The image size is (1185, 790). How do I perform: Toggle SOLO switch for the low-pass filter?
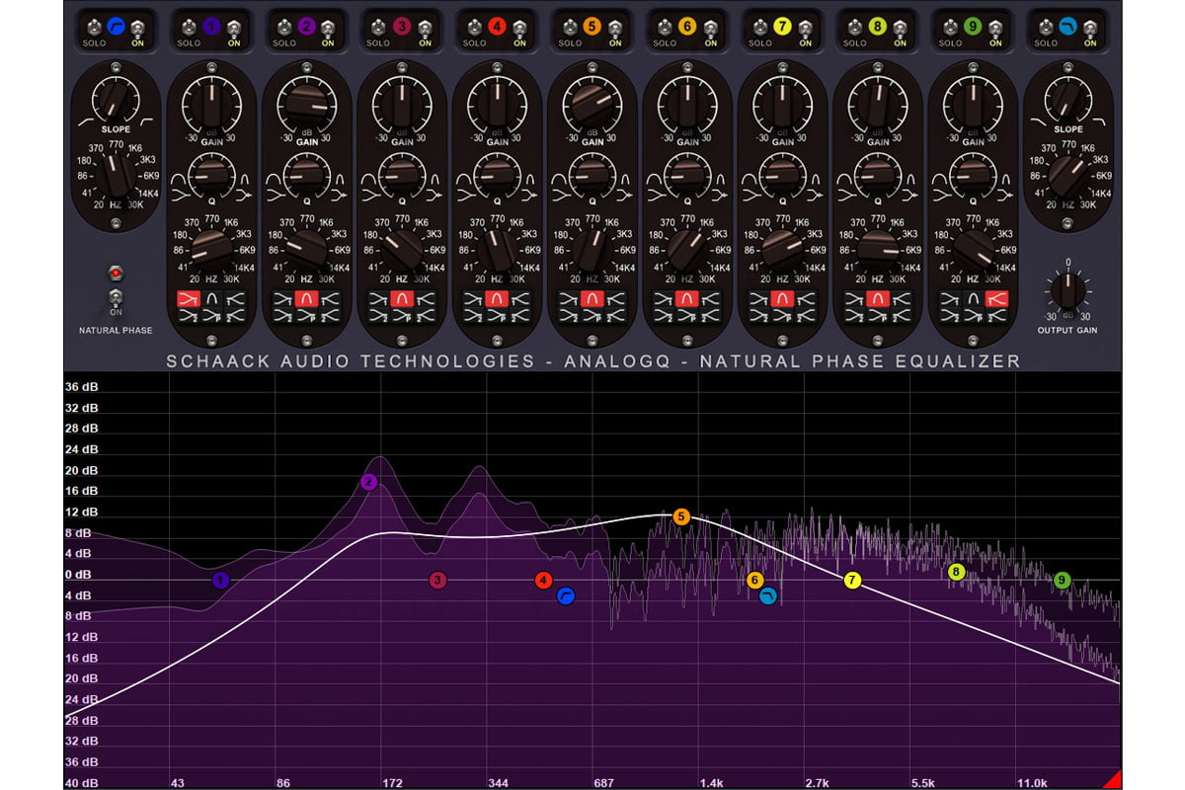click(x=1047, y=27)
